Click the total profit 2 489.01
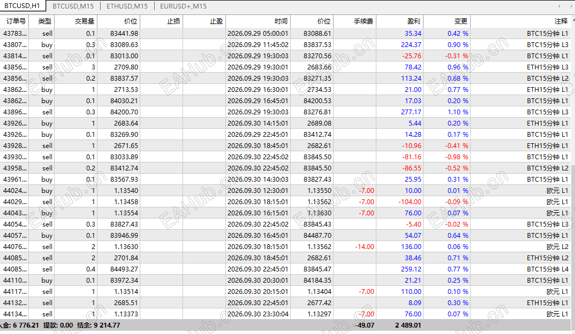 point(408,325)
